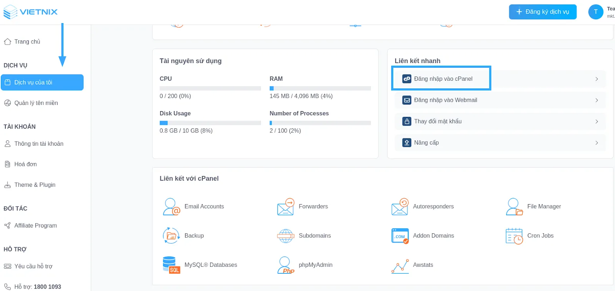Open the Autoresponders icon
The width and height of the screenshot is (615, 291).
click(x=400, y=206)
